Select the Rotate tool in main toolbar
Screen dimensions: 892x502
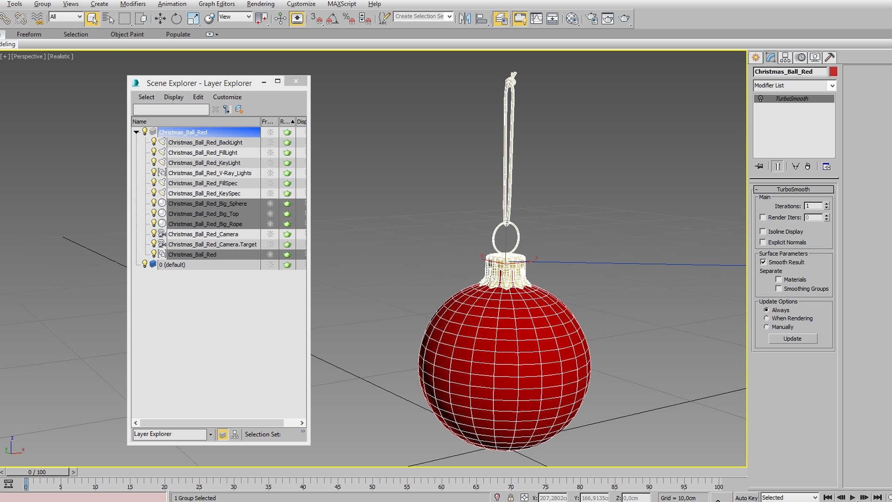[176, 19]
